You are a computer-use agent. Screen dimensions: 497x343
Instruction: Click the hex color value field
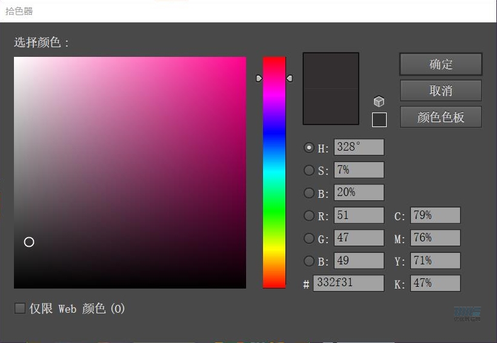coord(349,283)
